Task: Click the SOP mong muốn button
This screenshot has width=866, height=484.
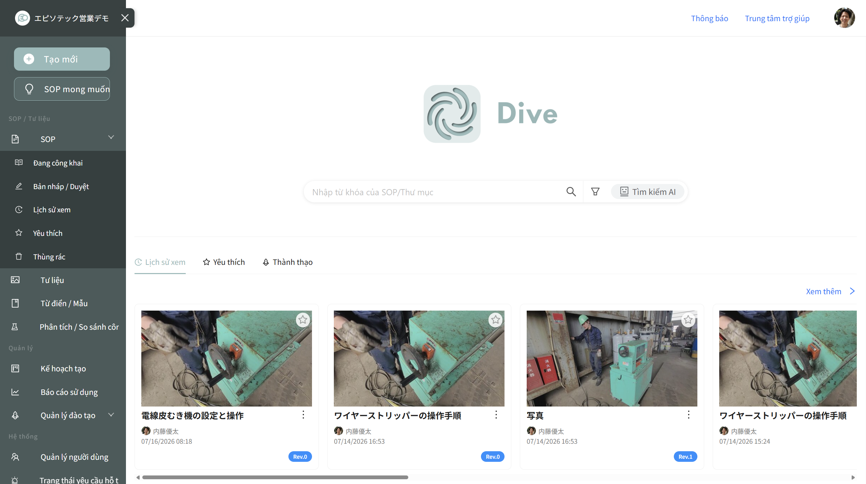Action: [x=62, y=89]
